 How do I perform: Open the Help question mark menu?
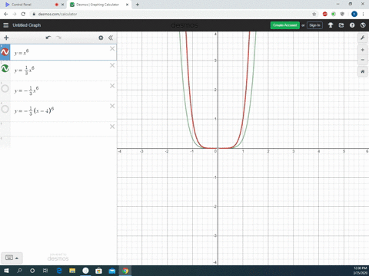click(352, 25)
